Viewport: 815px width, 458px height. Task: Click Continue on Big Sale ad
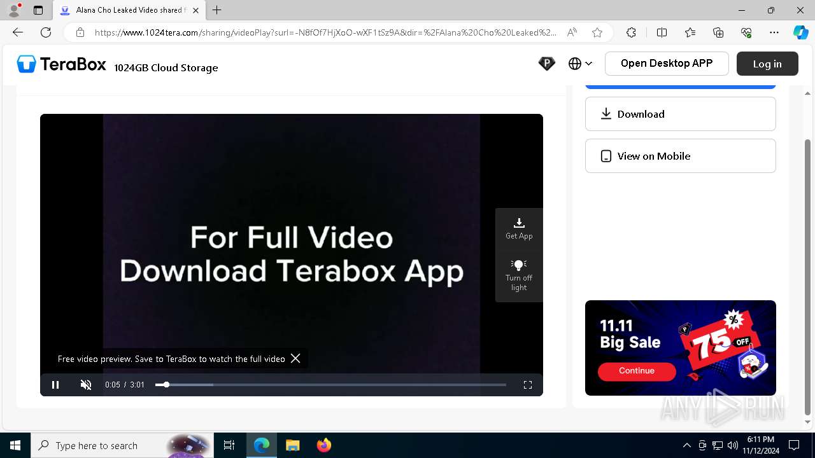(637, 371)
